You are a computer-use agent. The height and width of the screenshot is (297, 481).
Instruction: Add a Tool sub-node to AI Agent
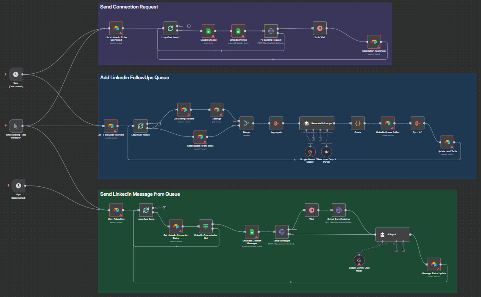403,250
